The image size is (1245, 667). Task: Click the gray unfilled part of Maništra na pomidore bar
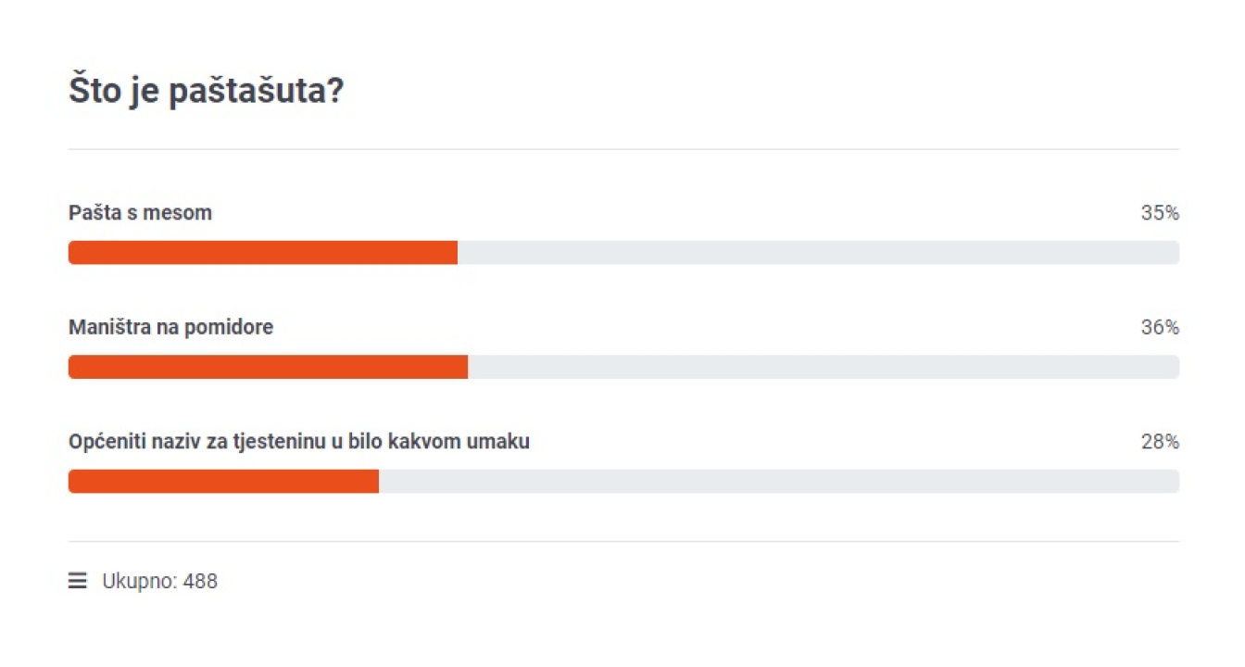[823, 367]
